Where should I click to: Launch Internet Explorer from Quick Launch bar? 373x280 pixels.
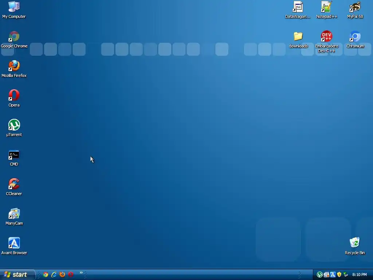coord(54,275)
